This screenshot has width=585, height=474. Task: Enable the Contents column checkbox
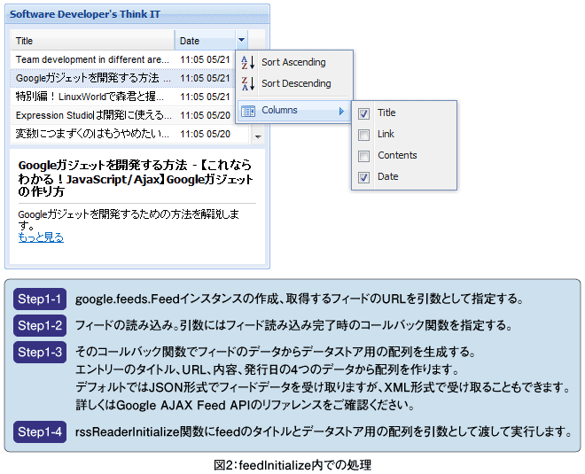tap(363, 156)
